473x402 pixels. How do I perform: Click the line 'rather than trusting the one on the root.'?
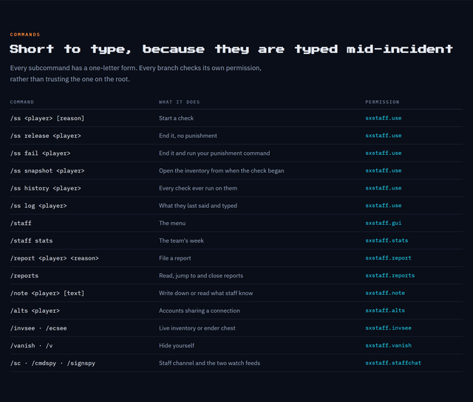69,79
